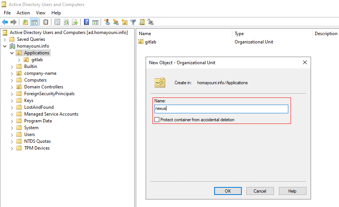Click Add to group toolbar icon

click(151, 22)
